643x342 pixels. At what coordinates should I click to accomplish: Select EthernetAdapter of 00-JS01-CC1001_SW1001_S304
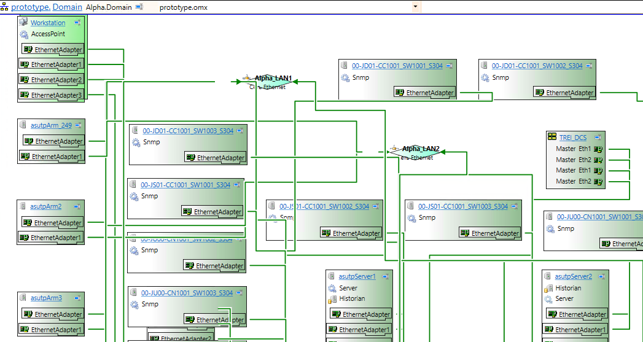(x=212, y=212)
